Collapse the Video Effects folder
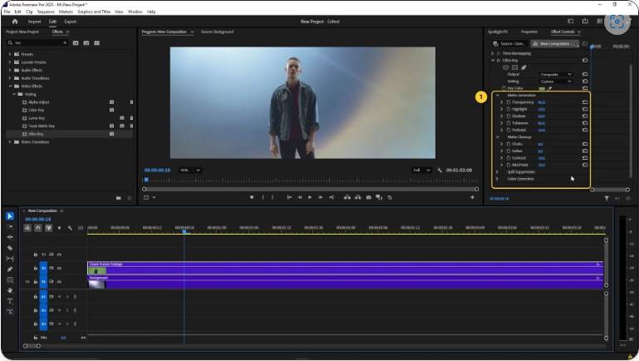This screenshot has height=361, width=639. 10,86
